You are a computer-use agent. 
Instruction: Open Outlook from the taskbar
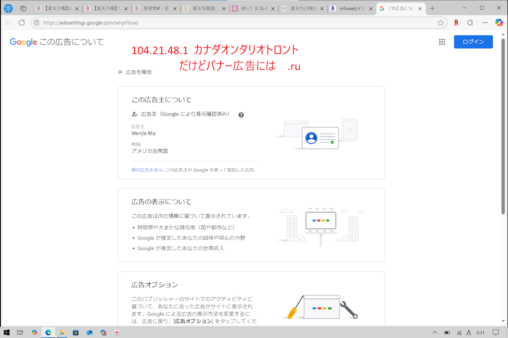[89, 332]
